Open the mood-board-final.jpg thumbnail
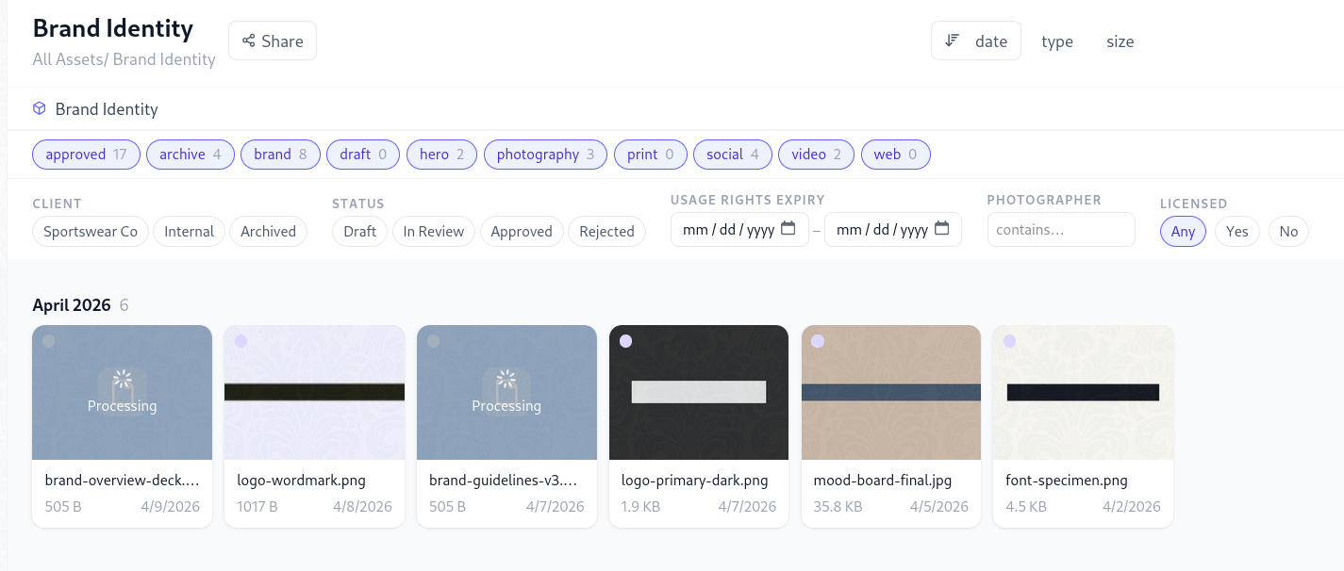The height and width of the screenshot is (571, 1344). point(891,392)
